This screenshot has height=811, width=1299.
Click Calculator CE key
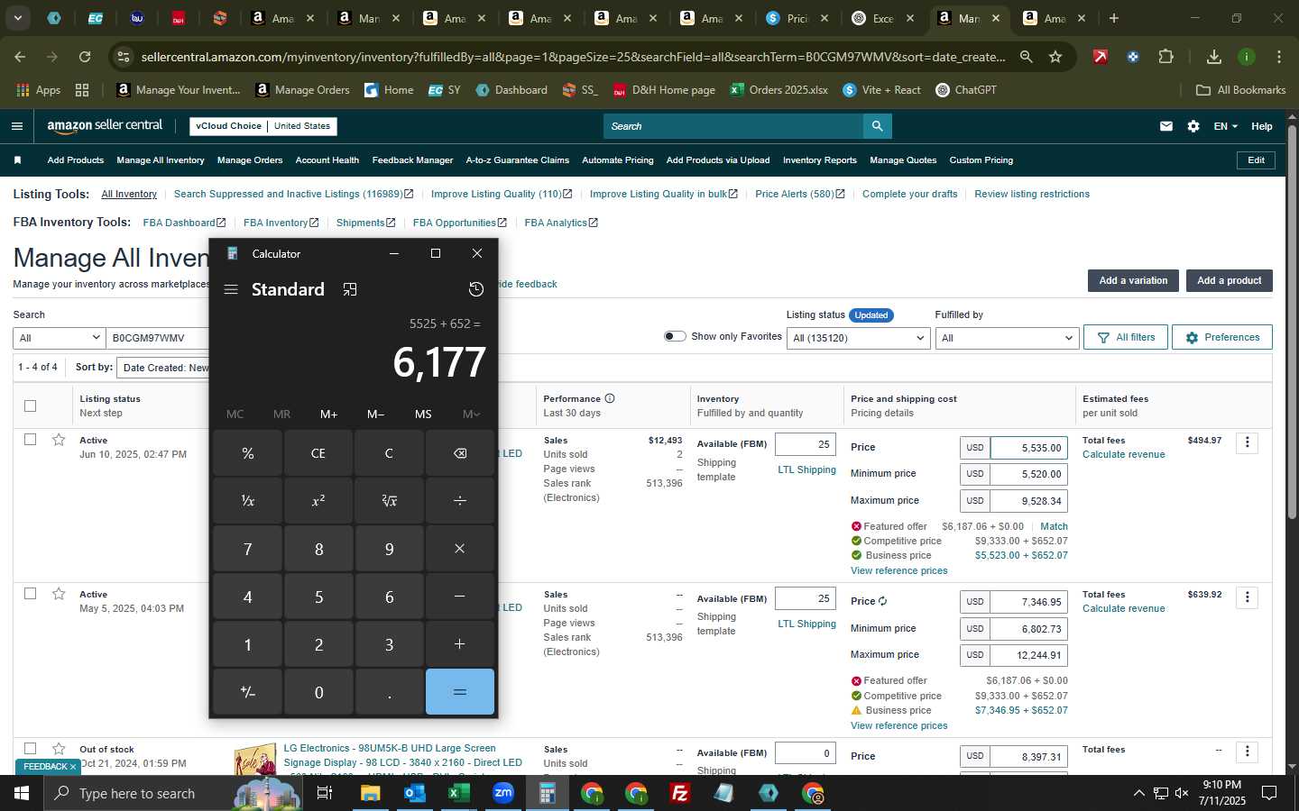pyautogui.click(x=318, y=453)
